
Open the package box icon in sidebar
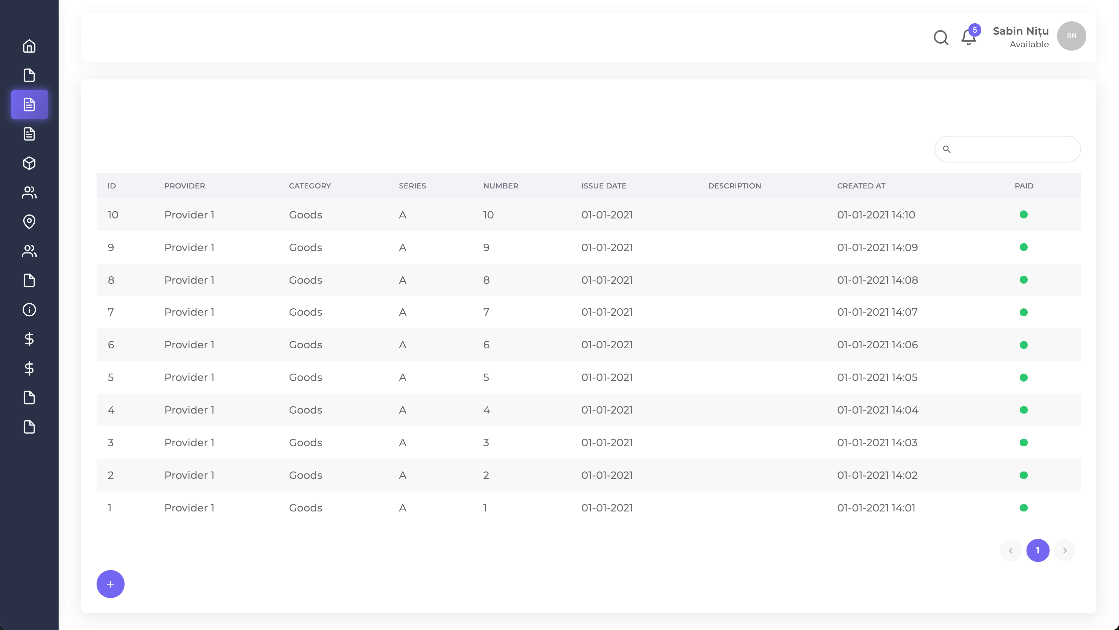pyautogui.click(x=29, y=163)
